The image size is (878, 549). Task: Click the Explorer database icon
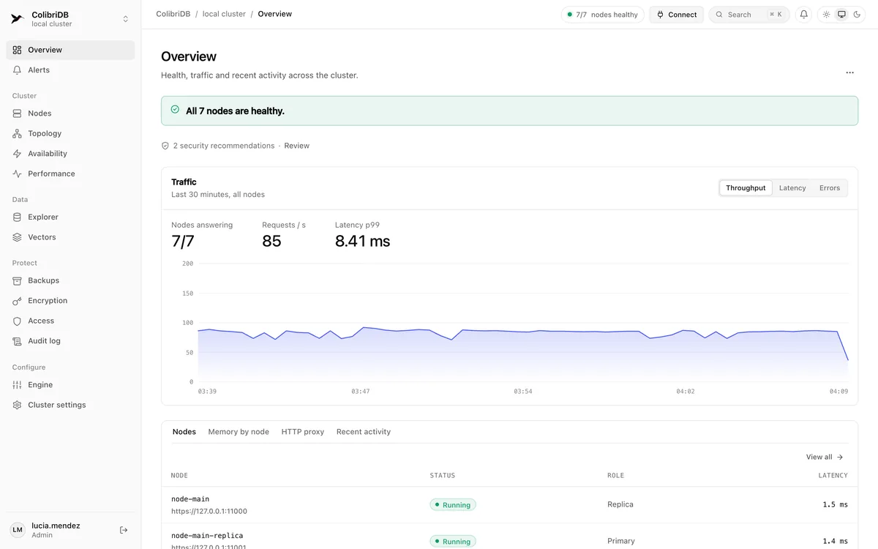pos(18,217)
